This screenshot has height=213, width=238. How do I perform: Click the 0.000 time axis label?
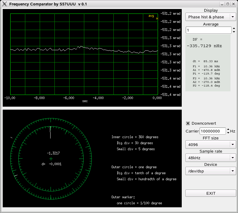tap(157, 98)
